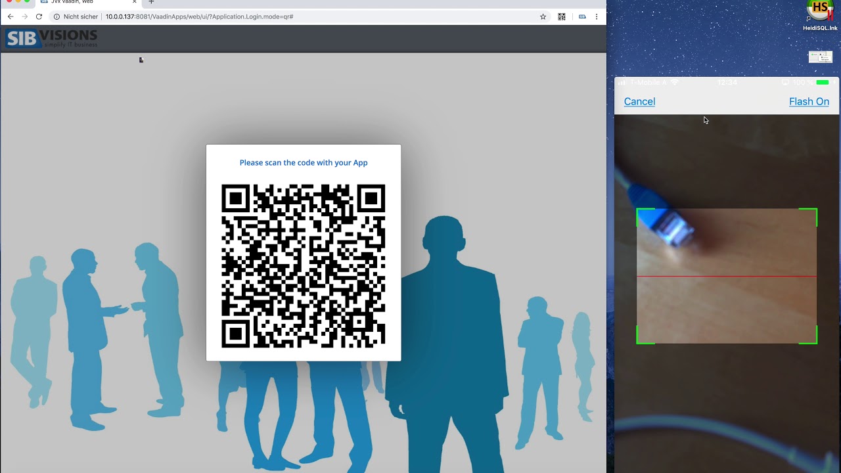
Task: Click 'Please scan the code with your App'
Action: (x=304, y=162)
